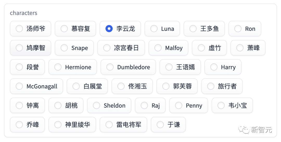Select the Dumbledore radio button
Image resolution: width=281 pixels, height=142 pixels.
coord(128,67)
